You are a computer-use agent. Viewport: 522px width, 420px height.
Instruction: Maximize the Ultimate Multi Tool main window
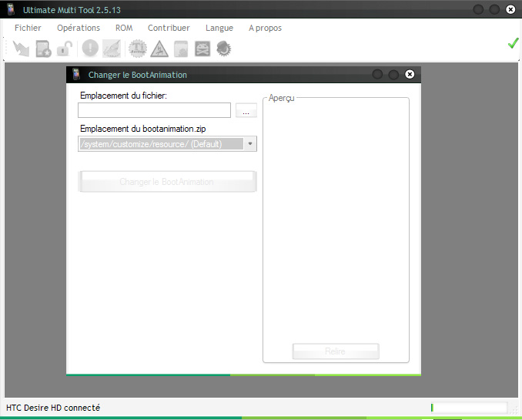tap(494, 9)
